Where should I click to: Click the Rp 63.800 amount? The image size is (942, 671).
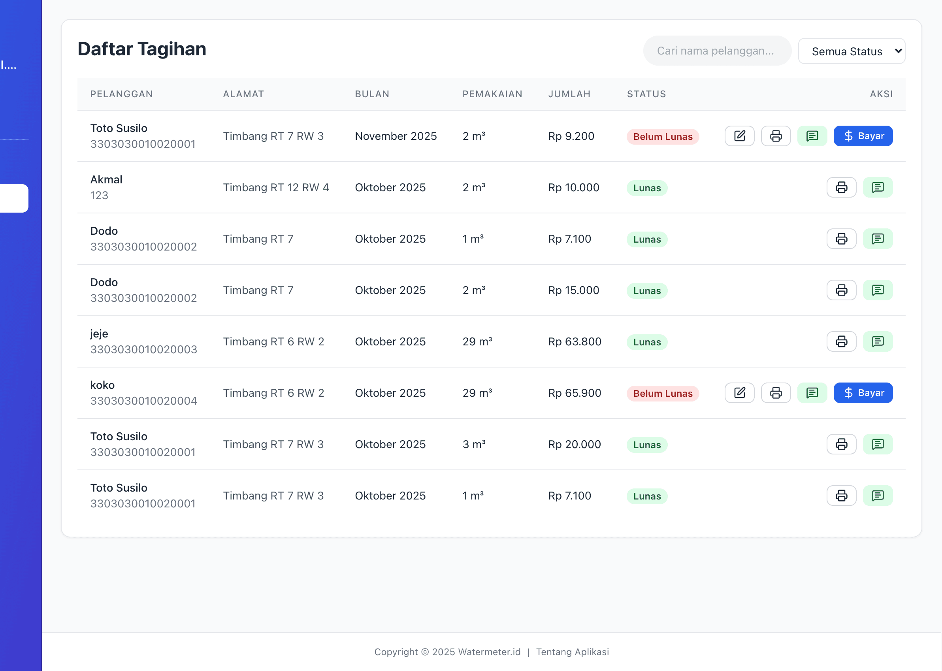click(x=575, y=342)
